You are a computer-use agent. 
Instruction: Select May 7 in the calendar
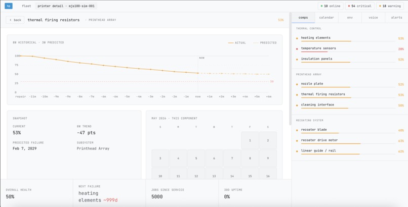tap(232, 158)
